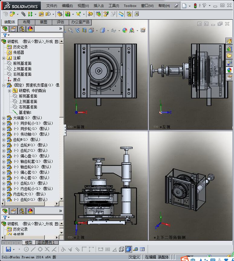Screen dimensions: 234x261
Task: Click the upper tree vertical scrollbar down arrow
Action: [61, 199]
